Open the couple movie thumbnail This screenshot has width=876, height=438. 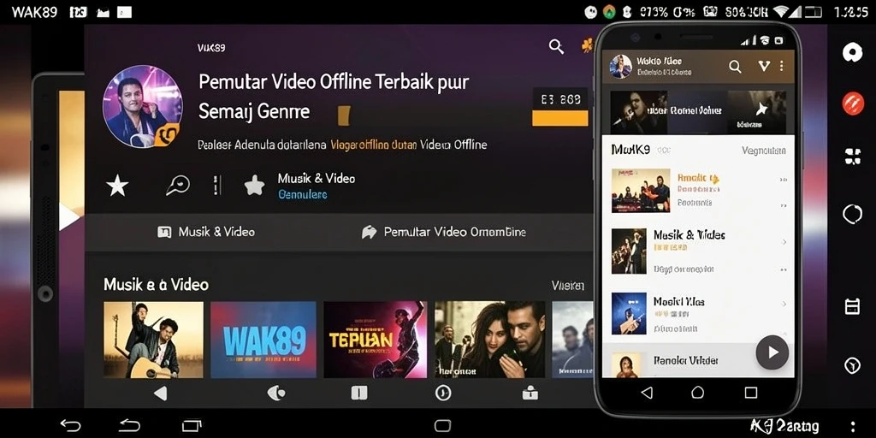click(x=490, y=340)
